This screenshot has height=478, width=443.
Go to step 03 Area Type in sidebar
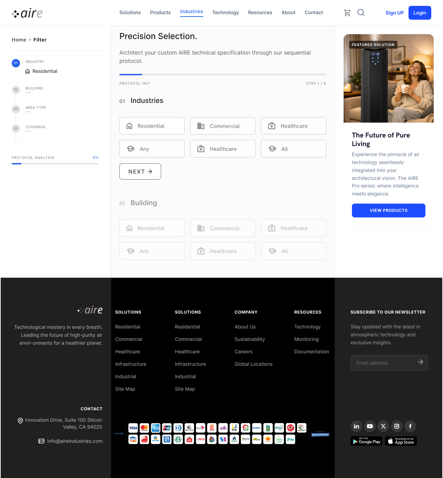[16, 109]
